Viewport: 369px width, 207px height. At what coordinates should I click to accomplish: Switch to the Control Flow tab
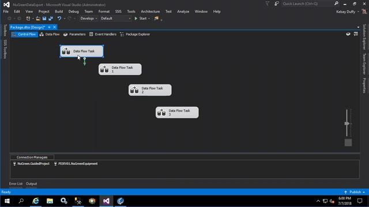click(x=24, y=34)
